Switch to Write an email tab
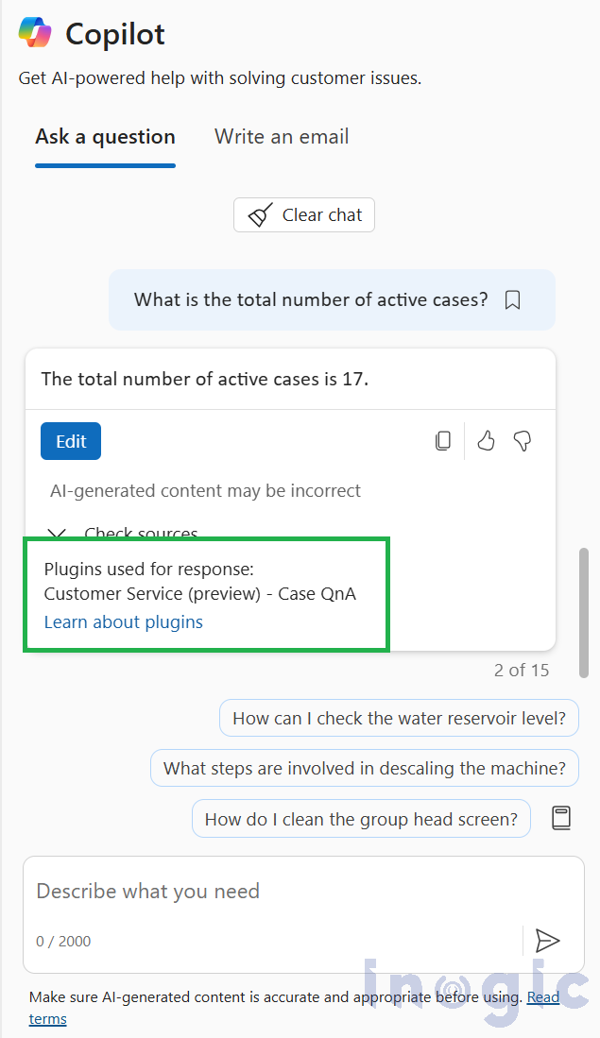Screen dimensions: 600x1038 tap(282, 137)
